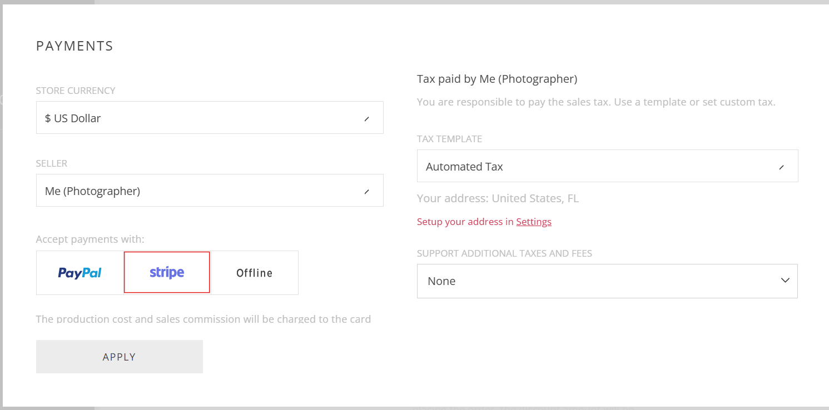This screenshot has height=410, width=829.
Task: Expand the additional taxes chevron arrow
Action: (x=785, y=281)
